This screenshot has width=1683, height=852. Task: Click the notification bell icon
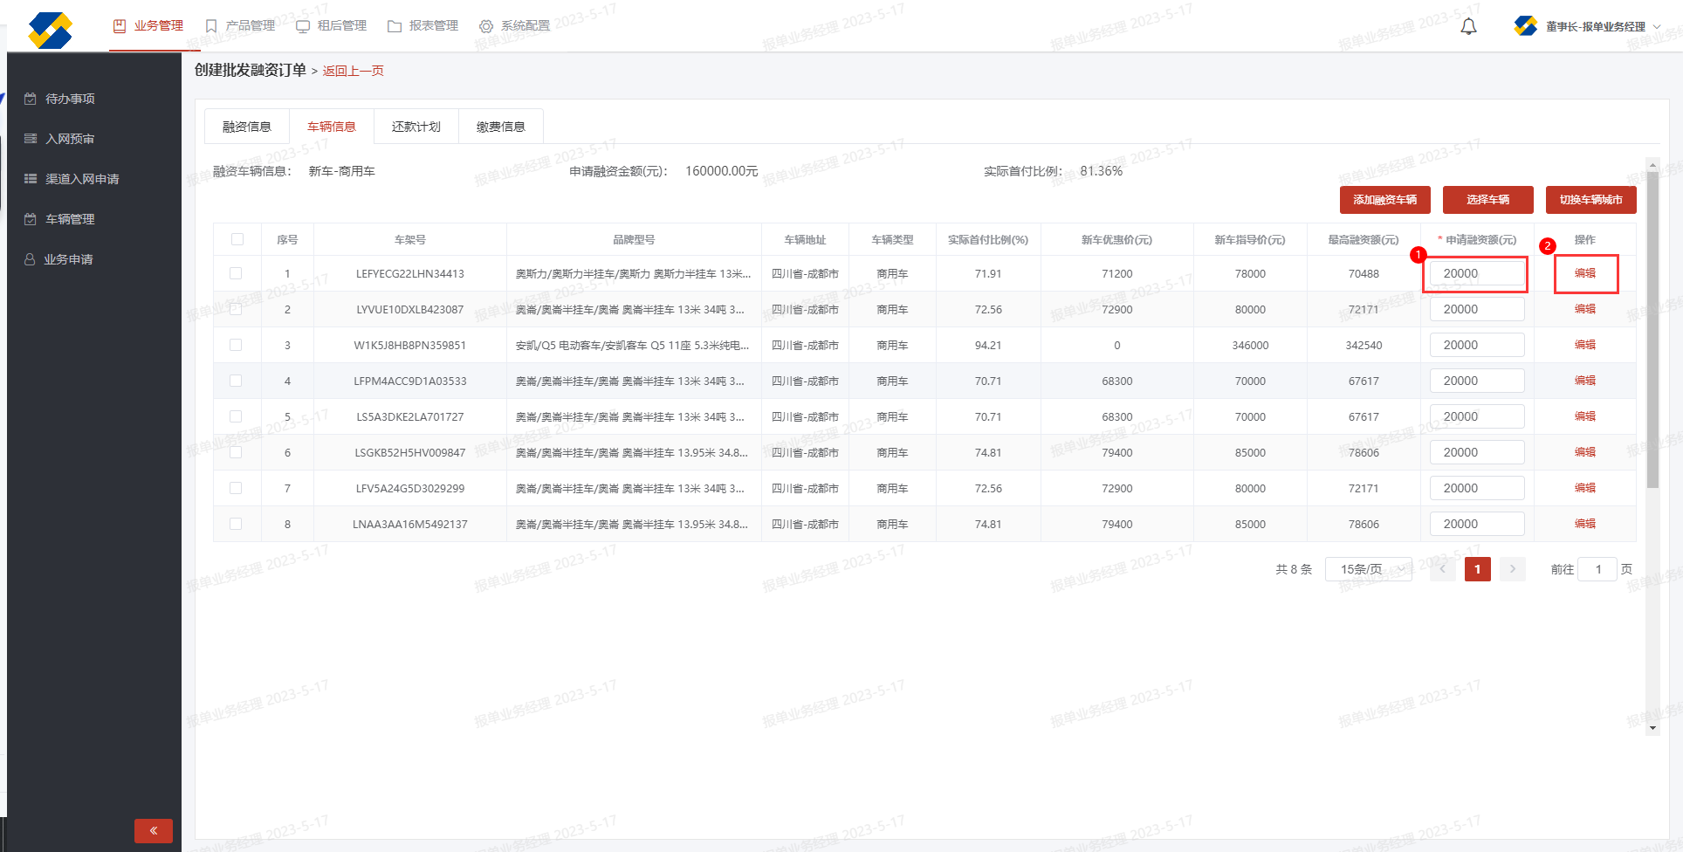pos(1468,27)
